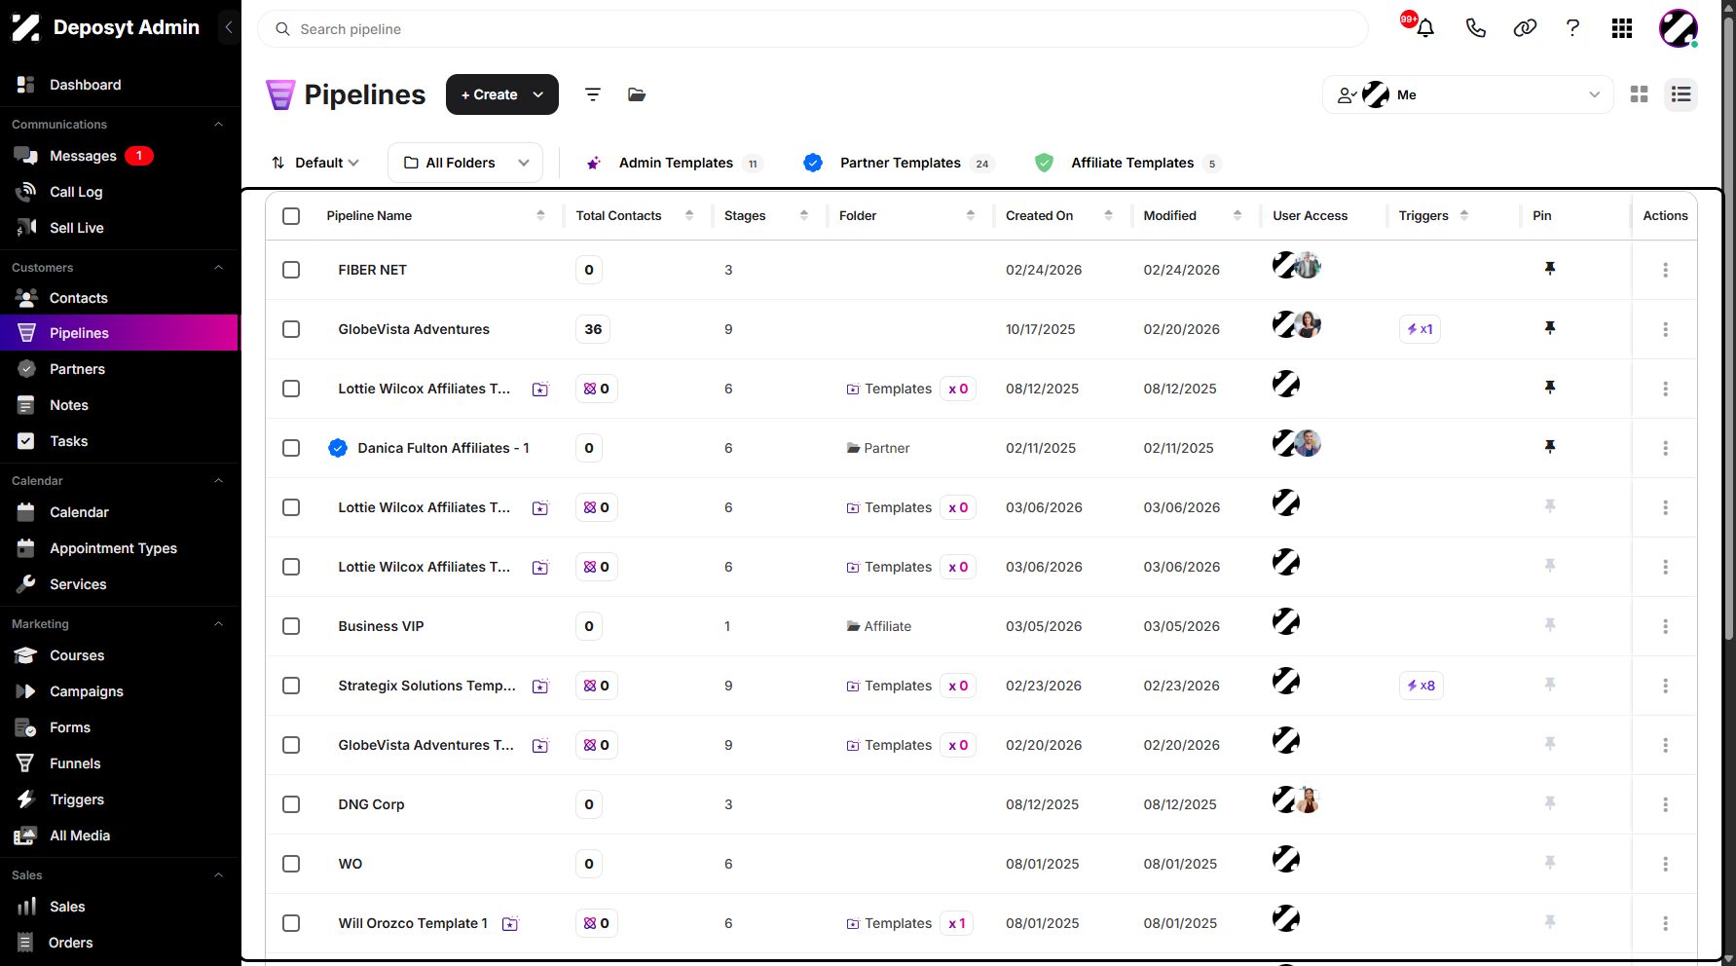Open actions menu for DNG Corp
The width and height of the screenshot is (1736, 966).
(x=1665, y=804)
